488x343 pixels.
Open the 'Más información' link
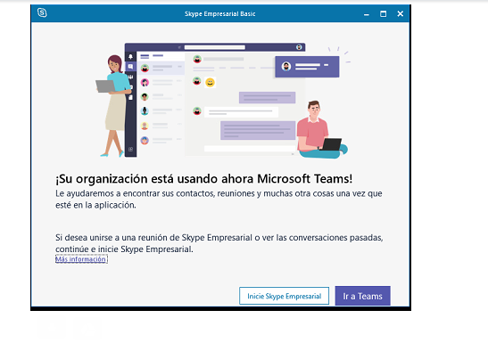coord(81,259)
